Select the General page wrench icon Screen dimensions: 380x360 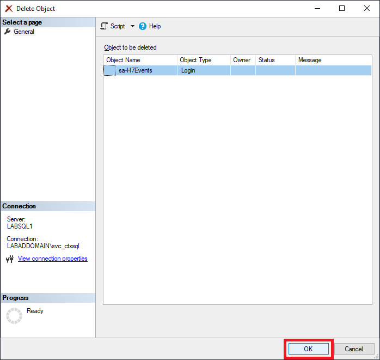pos(8,32)
